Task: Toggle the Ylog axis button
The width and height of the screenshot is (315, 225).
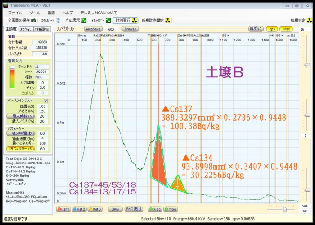Action: click(171, 209)
